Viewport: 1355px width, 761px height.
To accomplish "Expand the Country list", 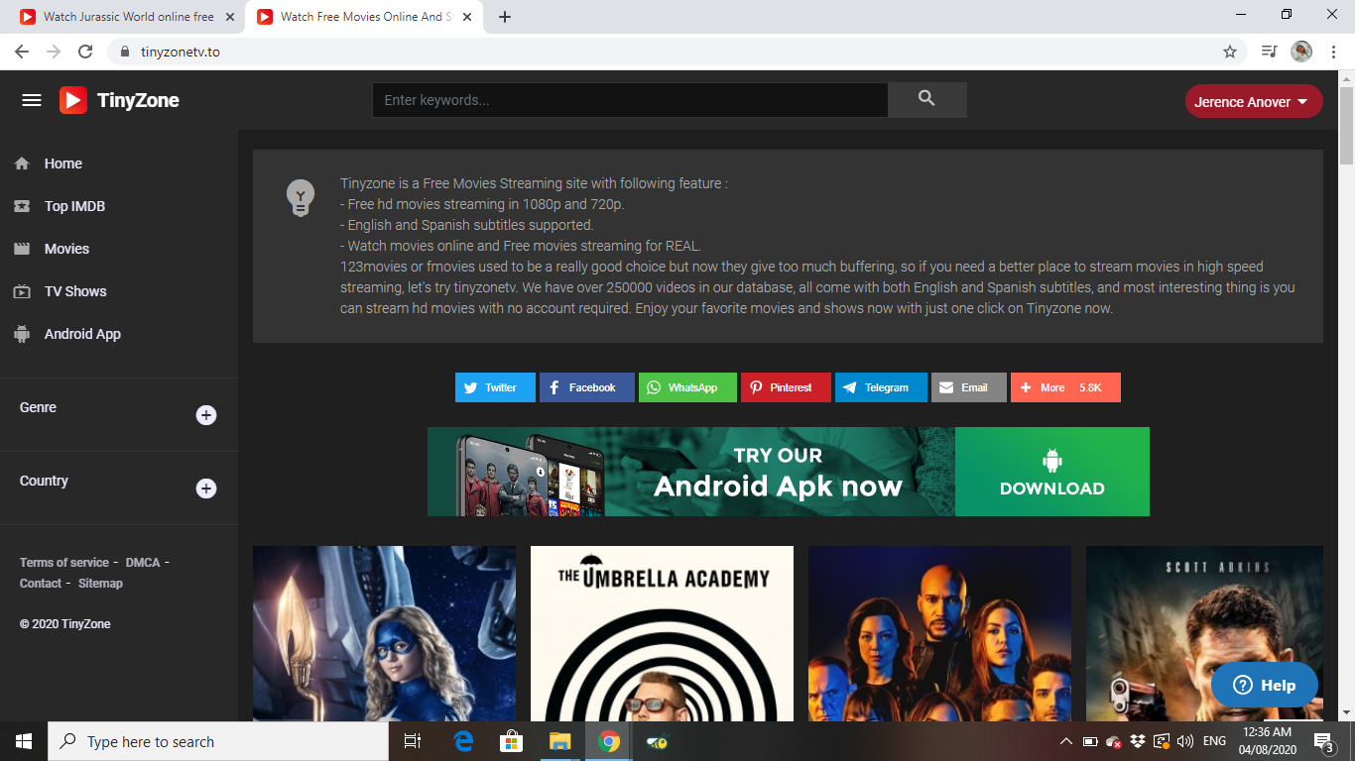I will [206, 489].
